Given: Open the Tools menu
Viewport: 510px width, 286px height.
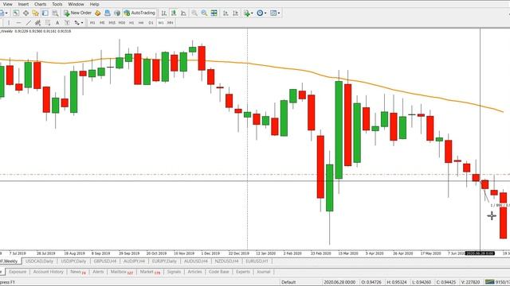Looking at the screenshot, I should click(x=57, y=4).
